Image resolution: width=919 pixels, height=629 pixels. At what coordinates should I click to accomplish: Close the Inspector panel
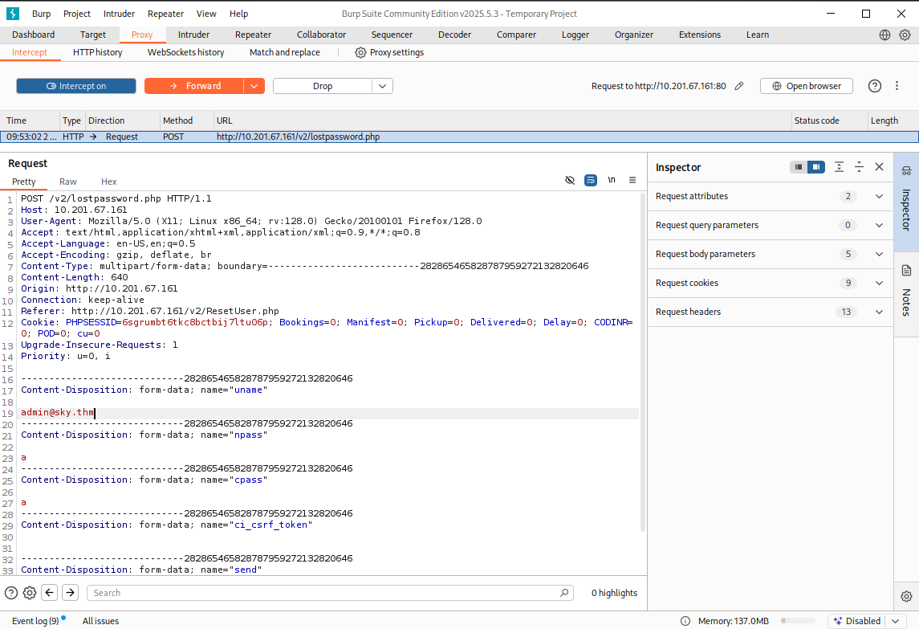pos(879,167)
